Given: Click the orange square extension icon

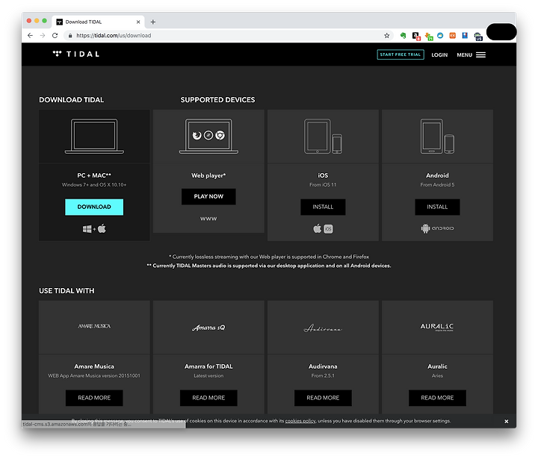Looking at the screenshot, I should tap(453, 35).
